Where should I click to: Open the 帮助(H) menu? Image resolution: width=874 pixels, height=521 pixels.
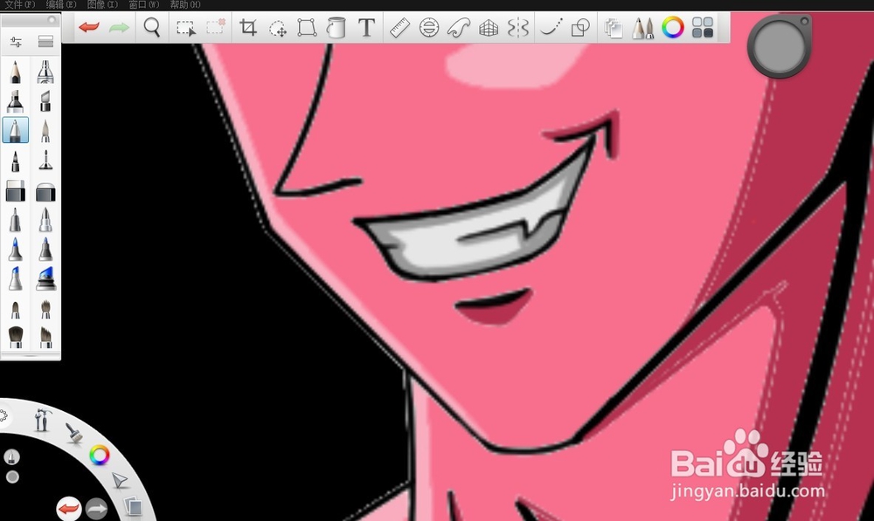[x=185, y=4]
